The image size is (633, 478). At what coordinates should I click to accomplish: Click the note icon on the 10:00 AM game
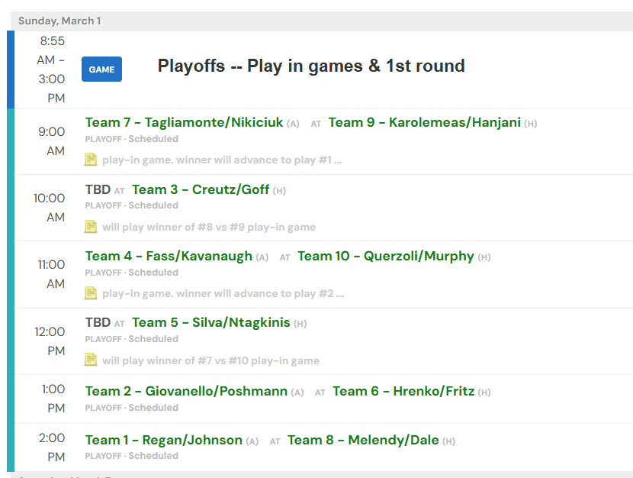[91, 227]
